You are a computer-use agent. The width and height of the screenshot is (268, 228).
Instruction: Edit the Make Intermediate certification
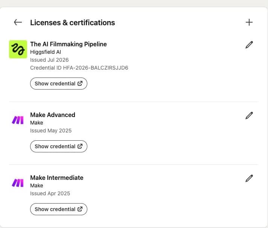249,178
